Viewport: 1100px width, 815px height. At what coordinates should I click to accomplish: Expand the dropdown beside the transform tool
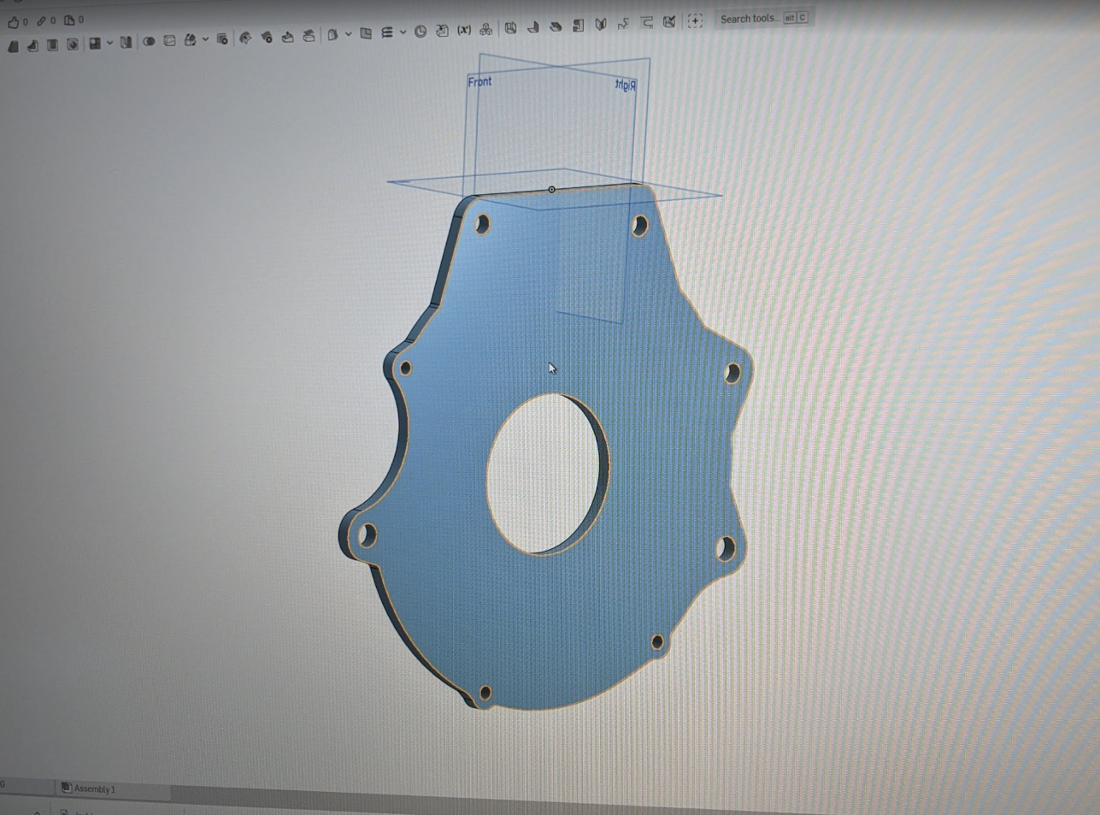[205, 39]
